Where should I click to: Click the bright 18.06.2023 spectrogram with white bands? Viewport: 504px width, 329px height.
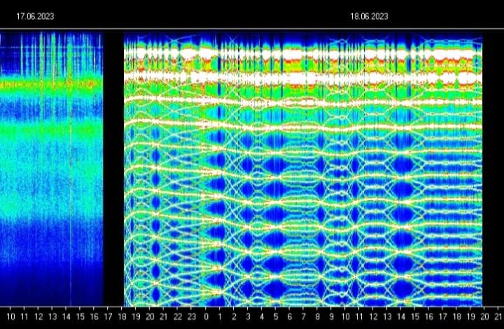point(303,169)
